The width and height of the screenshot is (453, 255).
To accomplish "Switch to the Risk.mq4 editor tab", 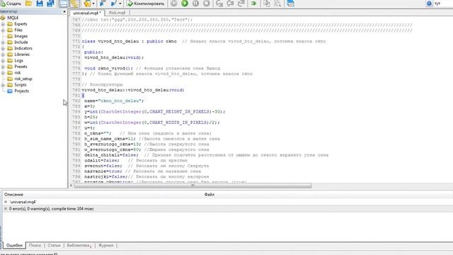I will coord(117,13).
